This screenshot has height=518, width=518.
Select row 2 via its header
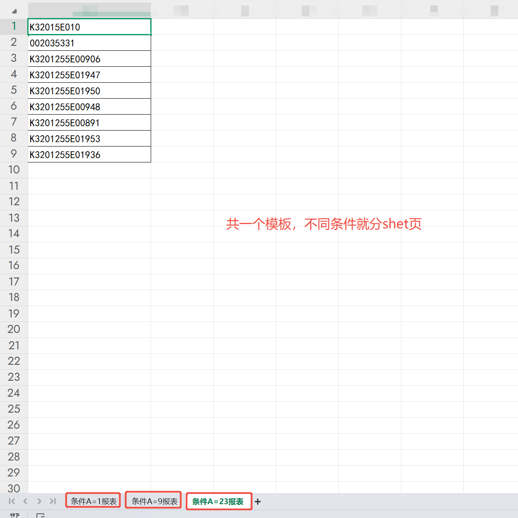14,42
